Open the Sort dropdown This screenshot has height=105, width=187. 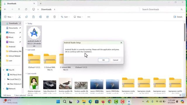coord(65,17)
